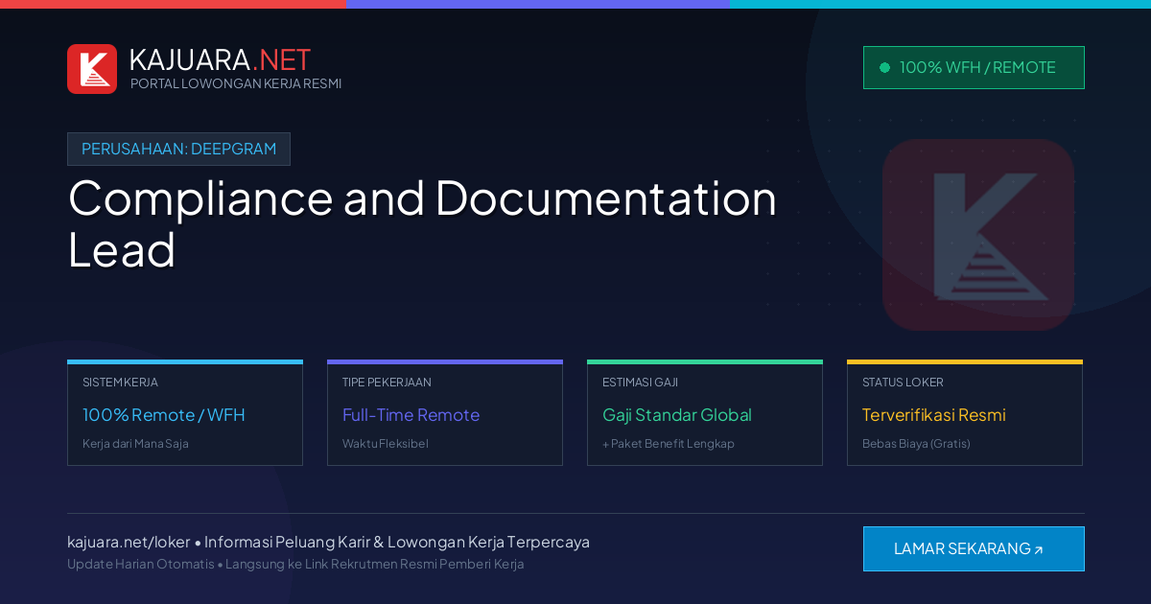Click the STATUS LOKER card label
This screenshot has height=604, width=1151.
coord(903,382)
